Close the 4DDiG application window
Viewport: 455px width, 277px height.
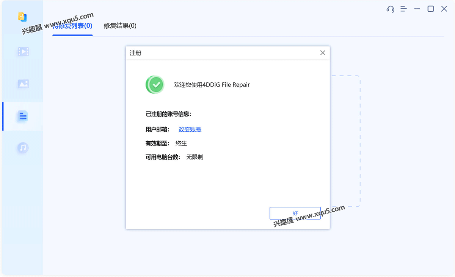point(444,9)
